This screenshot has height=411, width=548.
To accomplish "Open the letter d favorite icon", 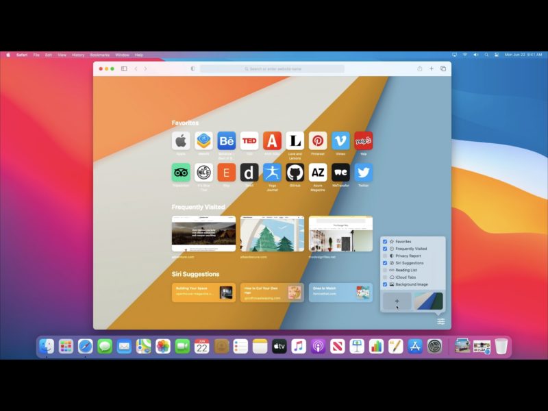I will pos(249,173).
